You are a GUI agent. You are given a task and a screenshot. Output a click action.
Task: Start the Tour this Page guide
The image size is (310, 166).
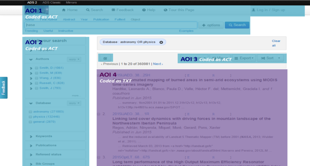[179, 10]
